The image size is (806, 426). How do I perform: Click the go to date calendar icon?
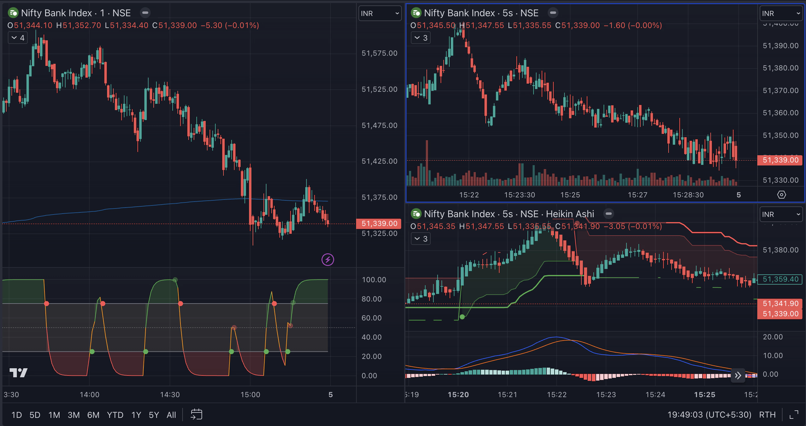[x=196, y=415]
